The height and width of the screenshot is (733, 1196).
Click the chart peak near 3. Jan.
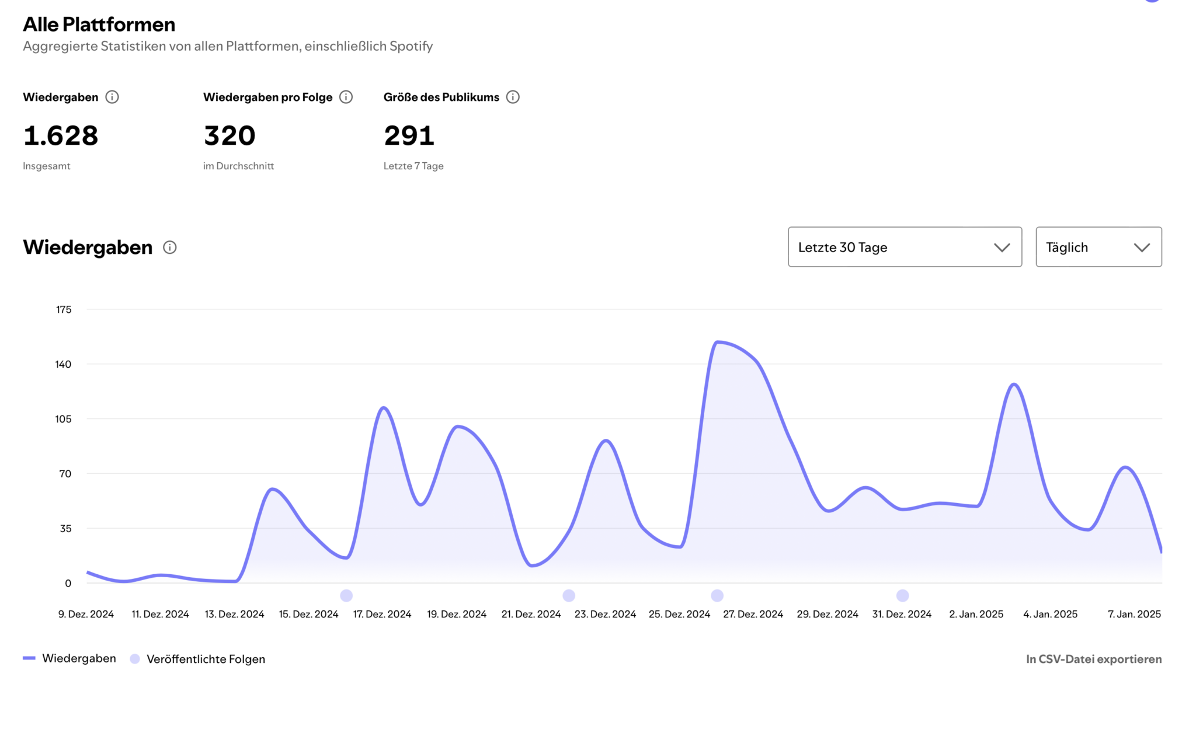tap(1014, 384)
